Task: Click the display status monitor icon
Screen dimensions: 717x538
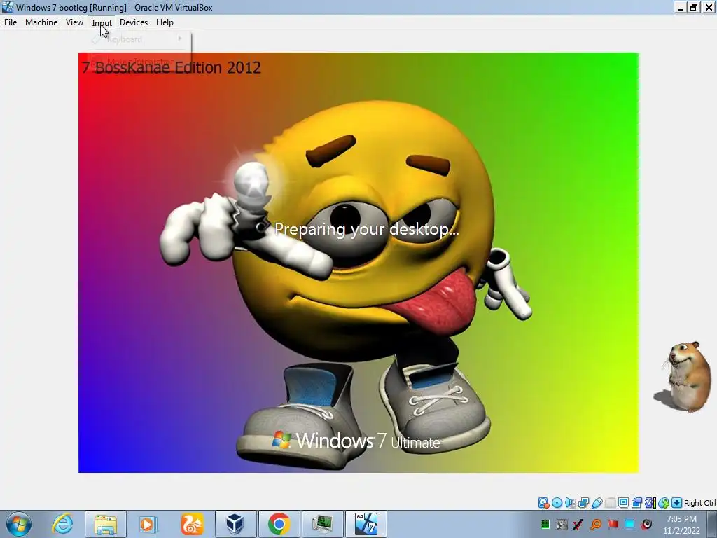Action: (623, 503)
